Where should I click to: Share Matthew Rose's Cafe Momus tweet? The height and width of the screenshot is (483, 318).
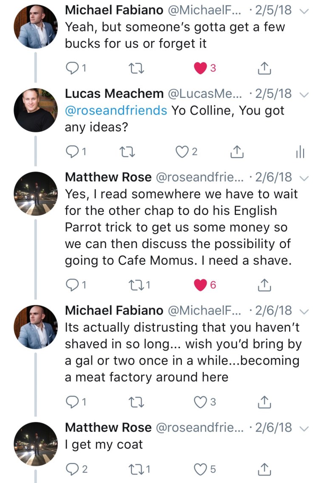(264, 285)
